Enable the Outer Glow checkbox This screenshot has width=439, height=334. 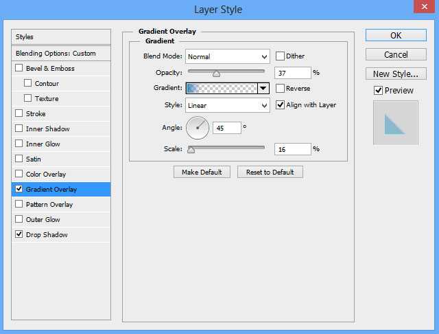click(19, 219)
